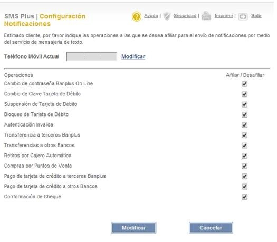Open the Ayuda help link
The height and width of the screenshot is (242, 277).
coord(151,16)
